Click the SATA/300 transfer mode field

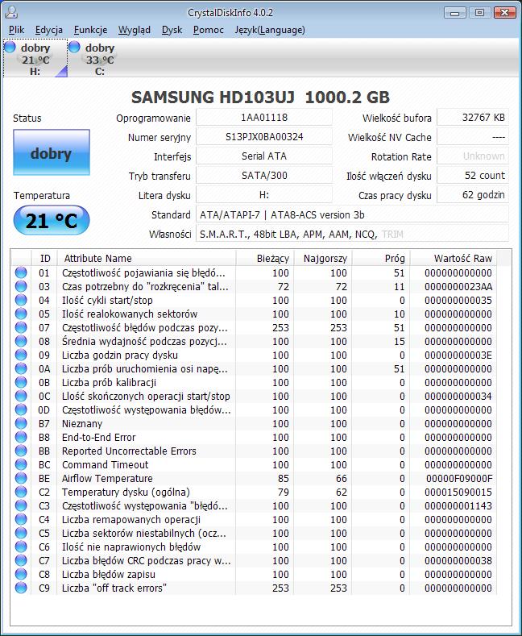tap(264, 176)
